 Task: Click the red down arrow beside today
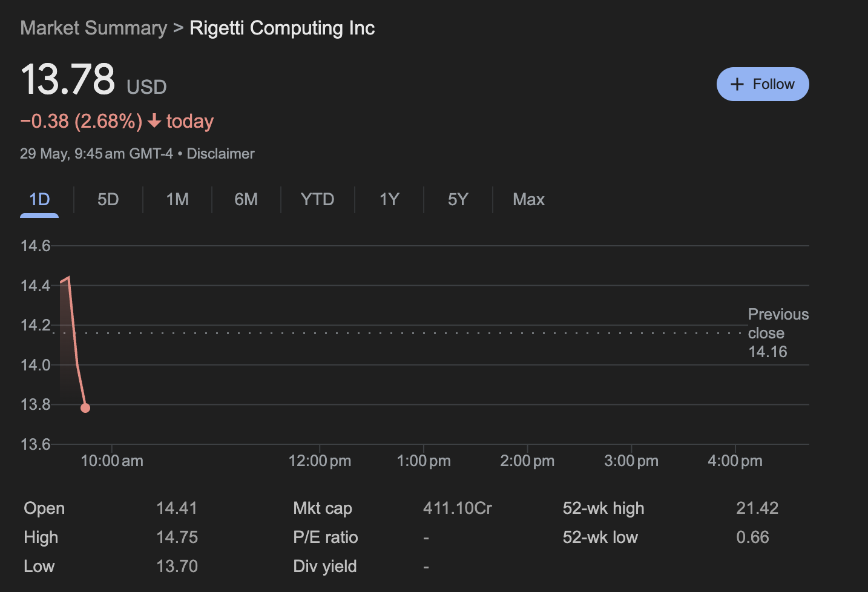coord(154,121)
